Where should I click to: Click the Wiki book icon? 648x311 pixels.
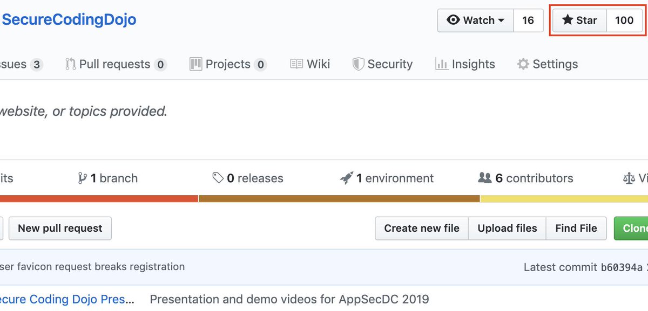point(296,64)
